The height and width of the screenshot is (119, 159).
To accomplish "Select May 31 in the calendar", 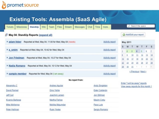I will [x=132, y=67].
